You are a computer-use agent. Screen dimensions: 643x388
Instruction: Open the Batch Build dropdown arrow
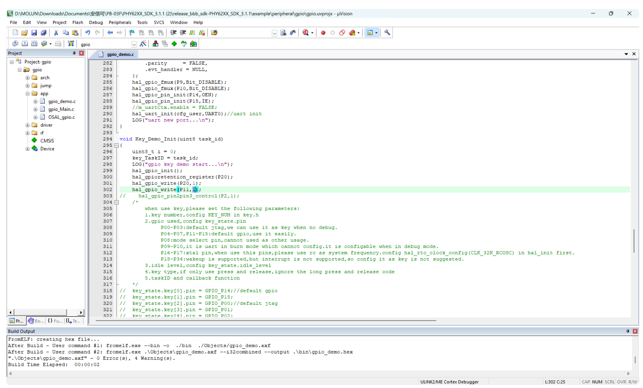tap(50, 44)
